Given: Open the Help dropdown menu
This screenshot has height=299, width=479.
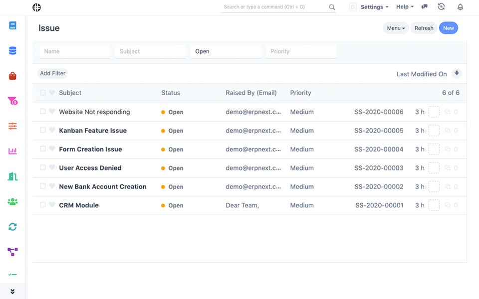Looking at the screenshot, I should (405, 7).
